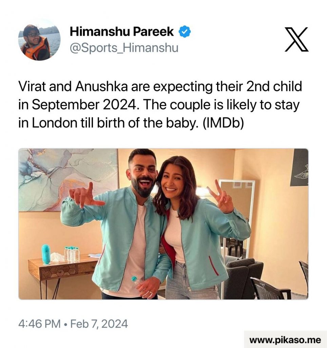
Task: Click the water bottles on the desk
Action: click(72, 254)
